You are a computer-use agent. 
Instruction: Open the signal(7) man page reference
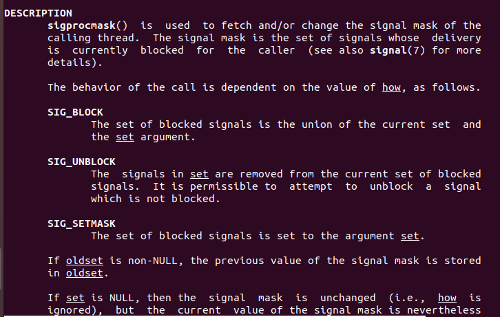[397, 51]
